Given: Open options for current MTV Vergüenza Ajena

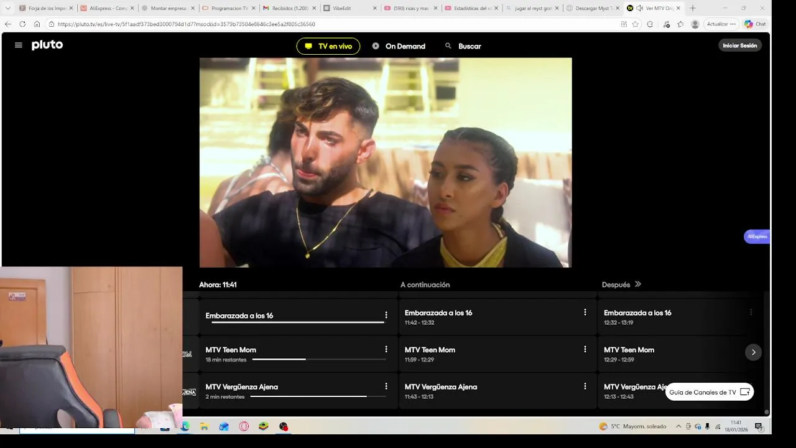Looking at the screenshot, I should (x=386, y=386).
